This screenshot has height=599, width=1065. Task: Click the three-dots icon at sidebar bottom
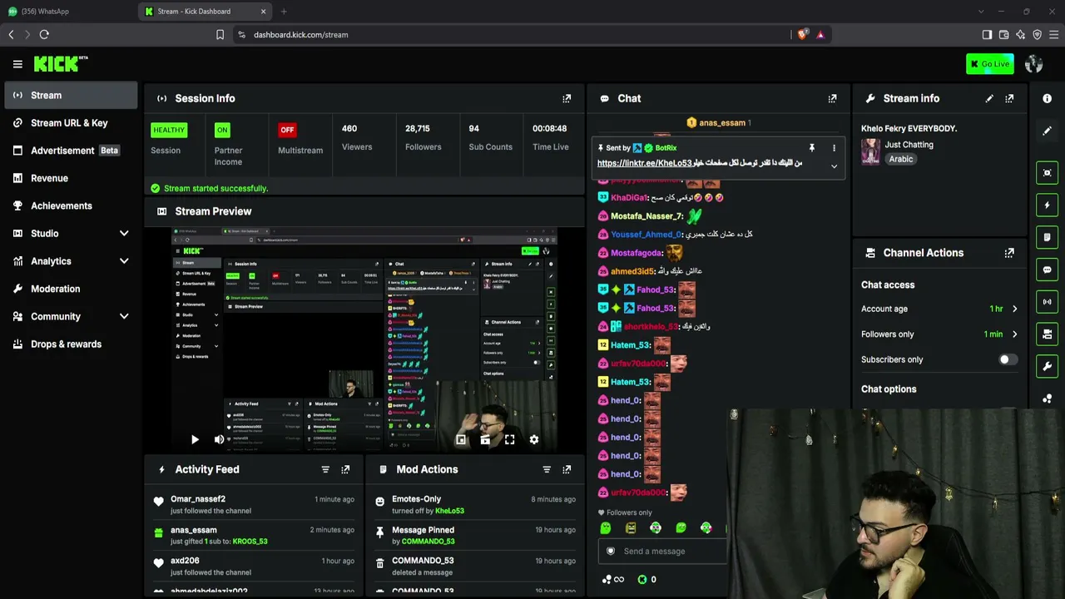click(x=1048, y=399)
